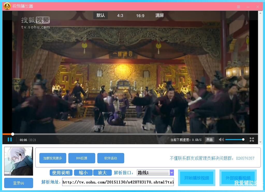Click 开始播放视频 to start playback

[x=197, y=178]
